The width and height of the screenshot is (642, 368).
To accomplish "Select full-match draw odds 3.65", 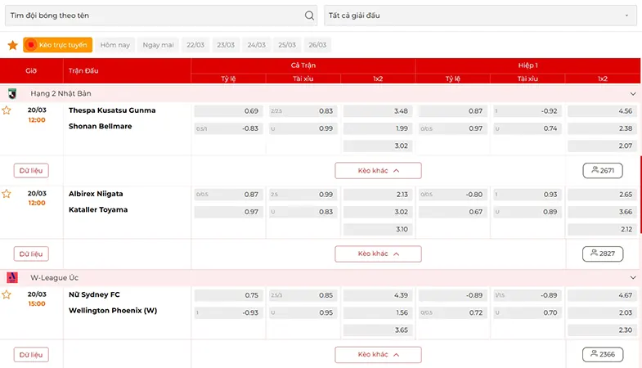I will tap(378, 330).
